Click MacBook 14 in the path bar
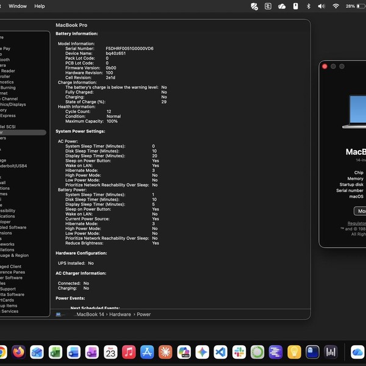 tap(90, 314)
